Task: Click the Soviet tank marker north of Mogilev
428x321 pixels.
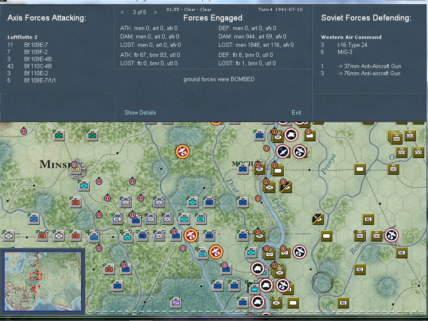Action: [291, 135]
